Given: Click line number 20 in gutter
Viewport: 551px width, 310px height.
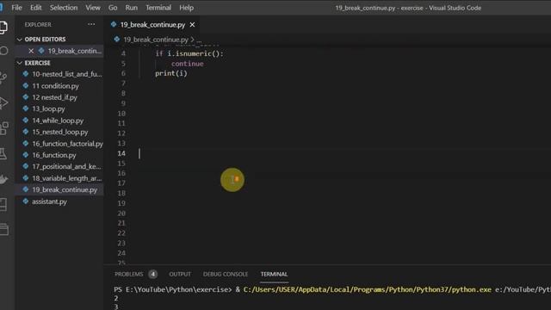Looking at the screenshot, I should (x=121, y=214).
